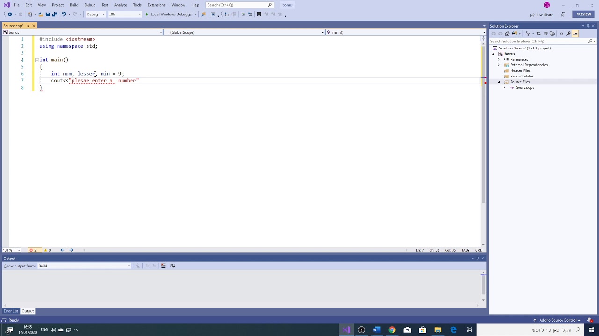
Task: Open the Analyze menu
Action: (120, 5)
